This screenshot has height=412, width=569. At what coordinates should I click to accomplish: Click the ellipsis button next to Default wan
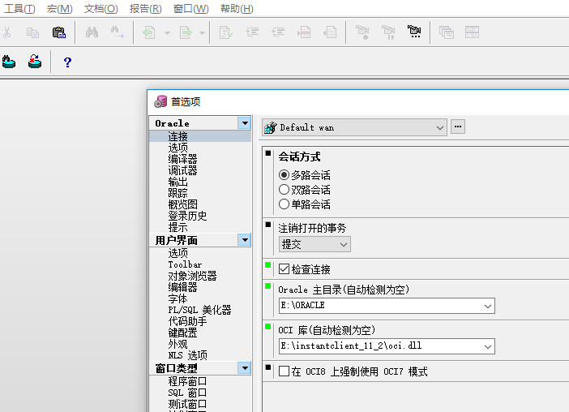pos(458,127)
